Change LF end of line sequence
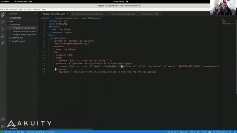The height and width of the screenshot is (133, 237). (x=198, y=132)
